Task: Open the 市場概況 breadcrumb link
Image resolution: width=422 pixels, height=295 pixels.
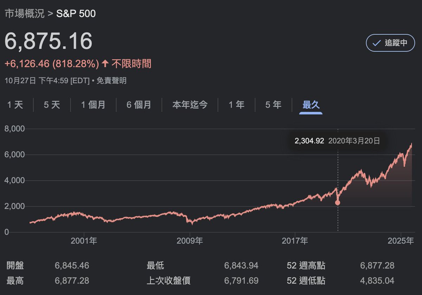Action: (x=25, y=13)
